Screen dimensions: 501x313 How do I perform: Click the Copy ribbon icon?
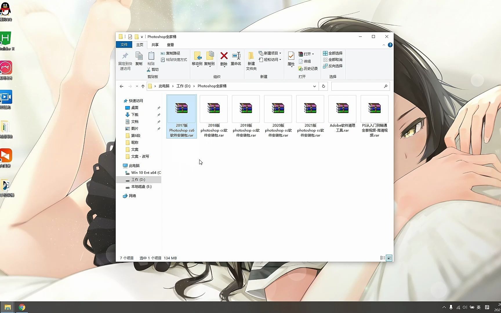[x=139, y=59]
